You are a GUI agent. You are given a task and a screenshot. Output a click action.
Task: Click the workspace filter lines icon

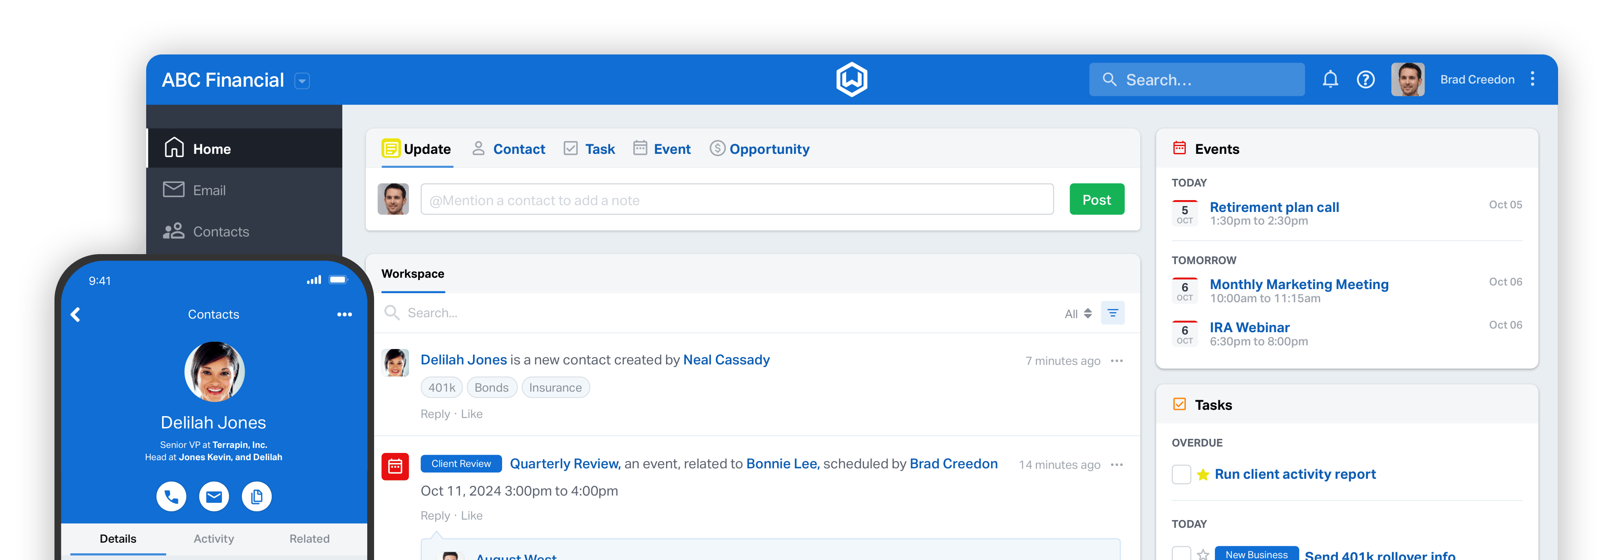coord(1112,313)
